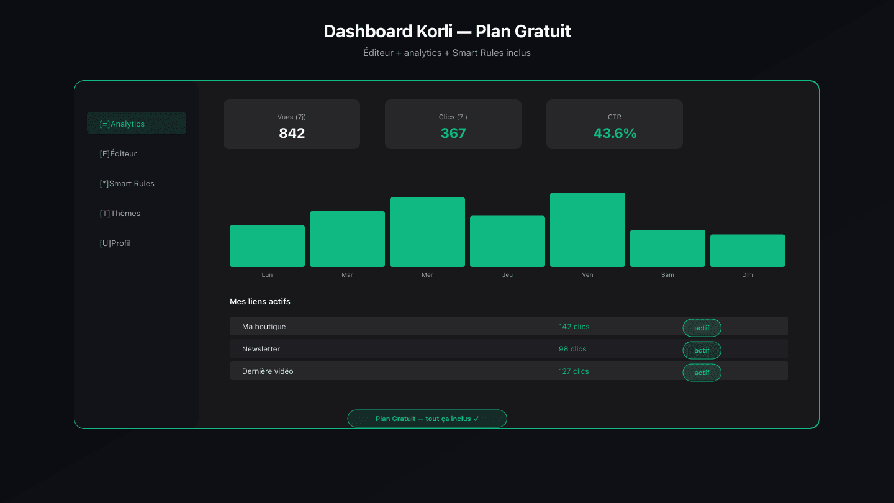Click the actif badge on Dernière vidéo row
This screenshot has height=503, width=894.
[702, 373]
